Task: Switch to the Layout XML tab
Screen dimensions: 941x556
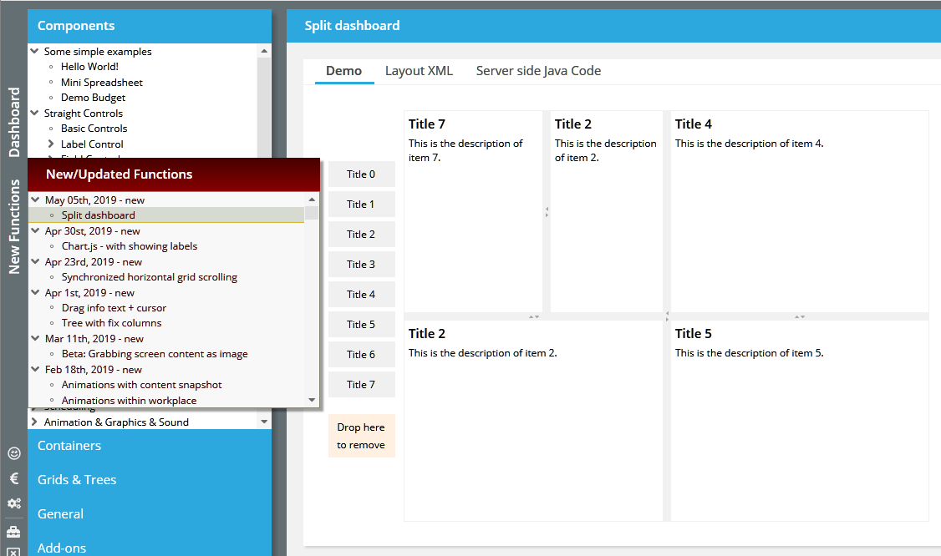Action: [419, 71]
